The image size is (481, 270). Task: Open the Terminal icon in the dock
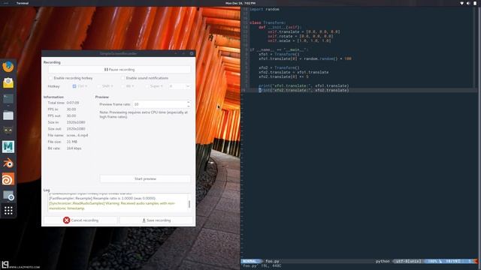click(8, 99)
